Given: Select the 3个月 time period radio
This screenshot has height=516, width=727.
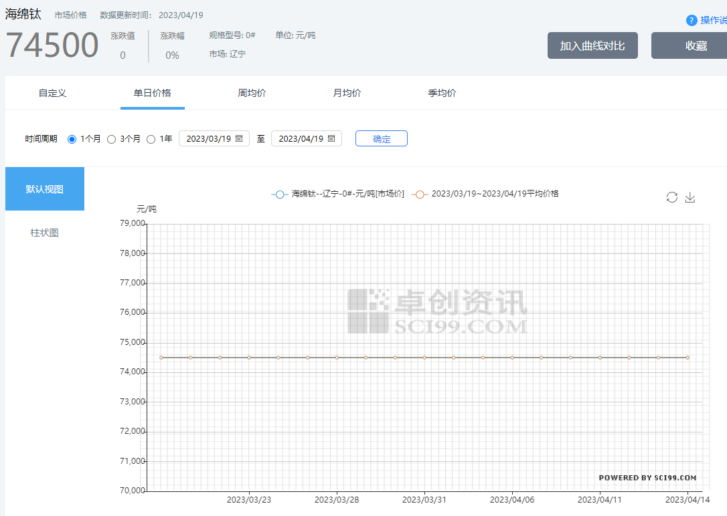Looking at the screenshot, I should (x=112, y=139).
